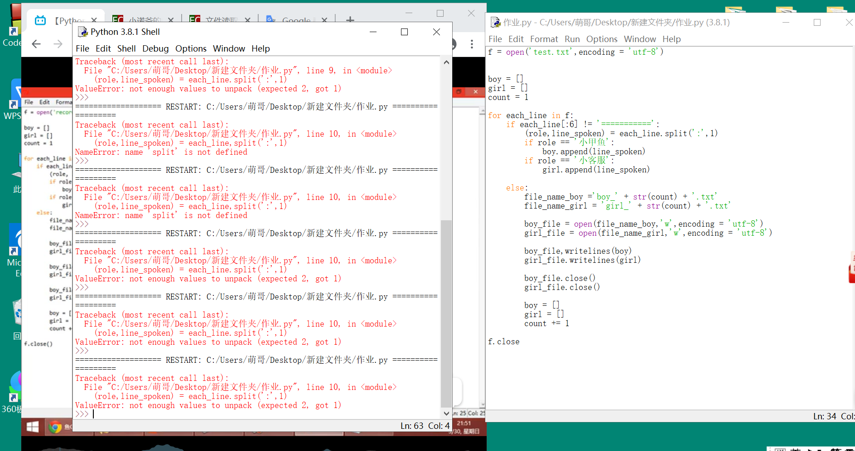
Task: Click the 'for each_line in f:' editor line
Action: [x=531, y=115]
